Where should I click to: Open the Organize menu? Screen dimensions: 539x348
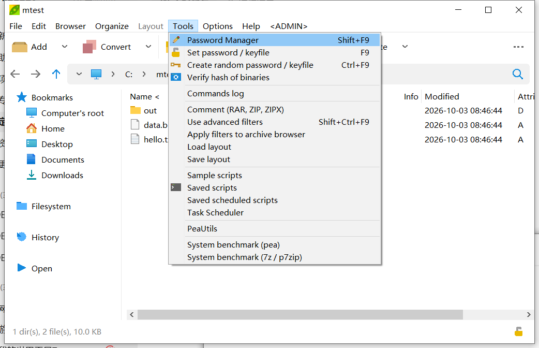pyautogui.click(x=112, y=26)
